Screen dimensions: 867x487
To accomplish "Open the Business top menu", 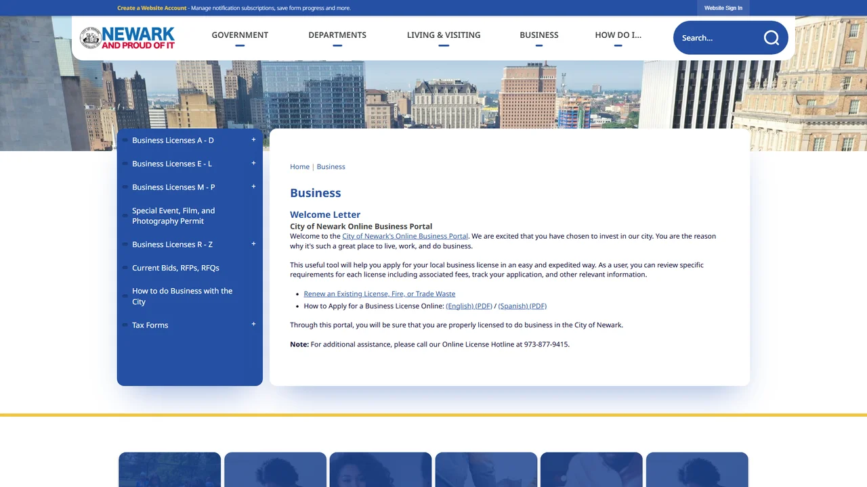I will [x=539, y=35].
